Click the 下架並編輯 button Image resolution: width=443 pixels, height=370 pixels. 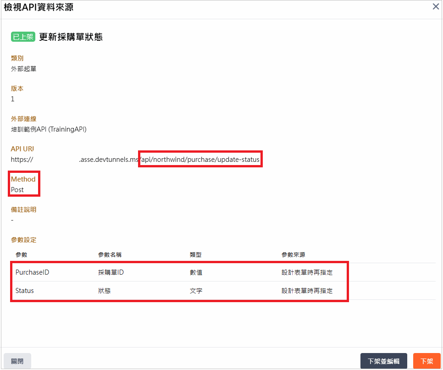coord(383,361)
